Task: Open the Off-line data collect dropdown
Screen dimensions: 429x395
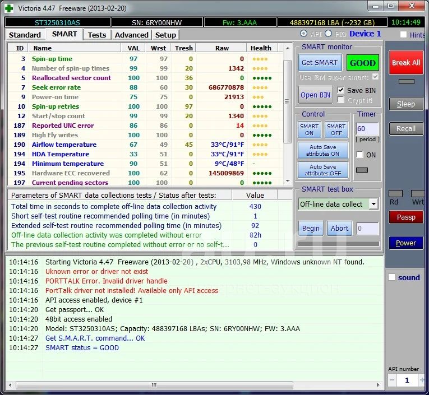Action: [x=373, y=204]
